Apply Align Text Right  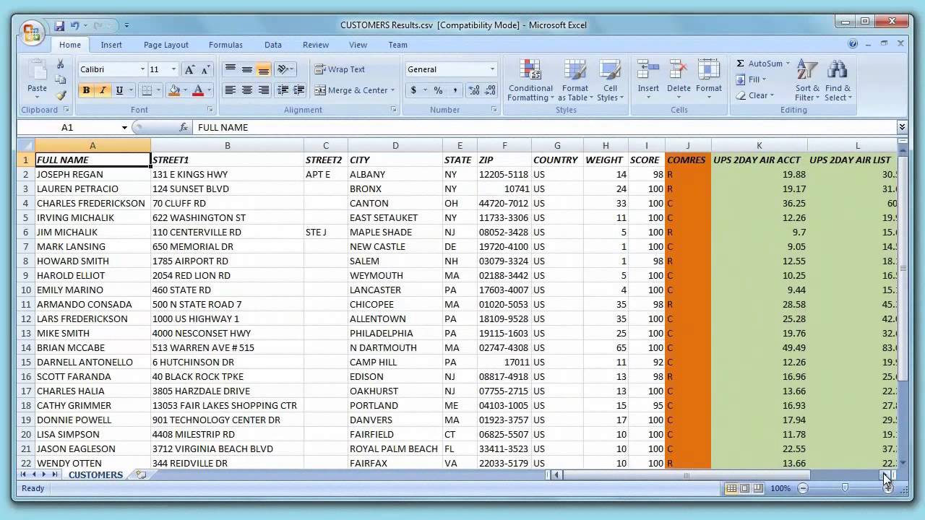point(264,90)
